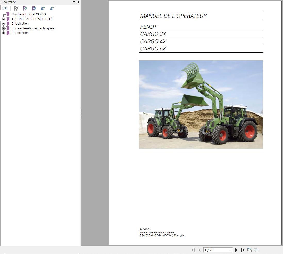This screenshot has width=283, height=254.
Task: Click the go to previous view icon
Action: click(x=249, y=250)
